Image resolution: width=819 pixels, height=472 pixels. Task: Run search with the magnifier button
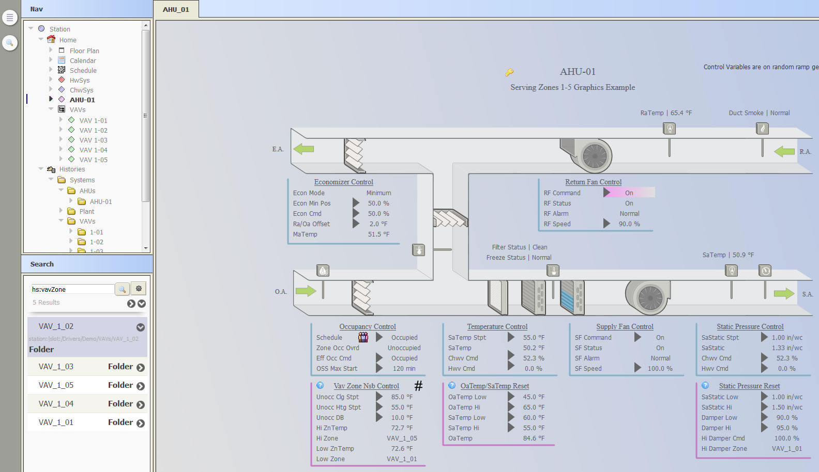point(123,289)
